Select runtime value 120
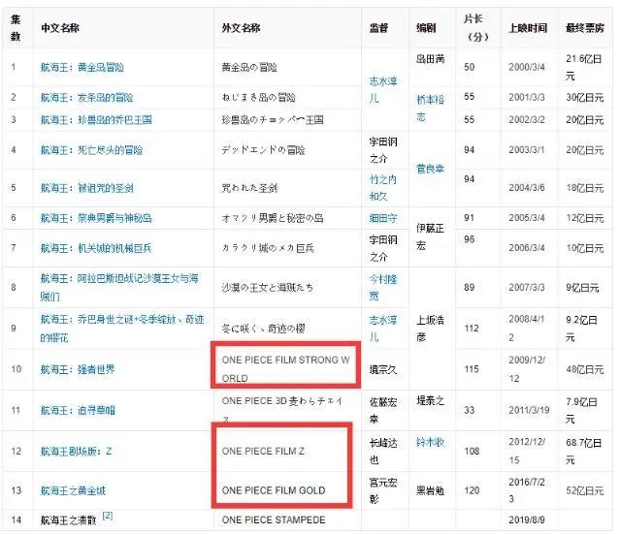Image resolution: width=621 pixels, height=534 pixels. coord(472,491)
